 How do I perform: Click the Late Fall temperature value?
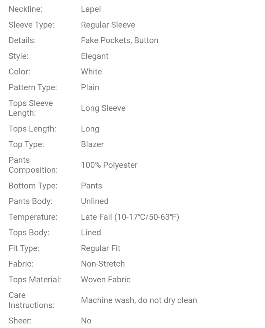click(x=130, y=217)
